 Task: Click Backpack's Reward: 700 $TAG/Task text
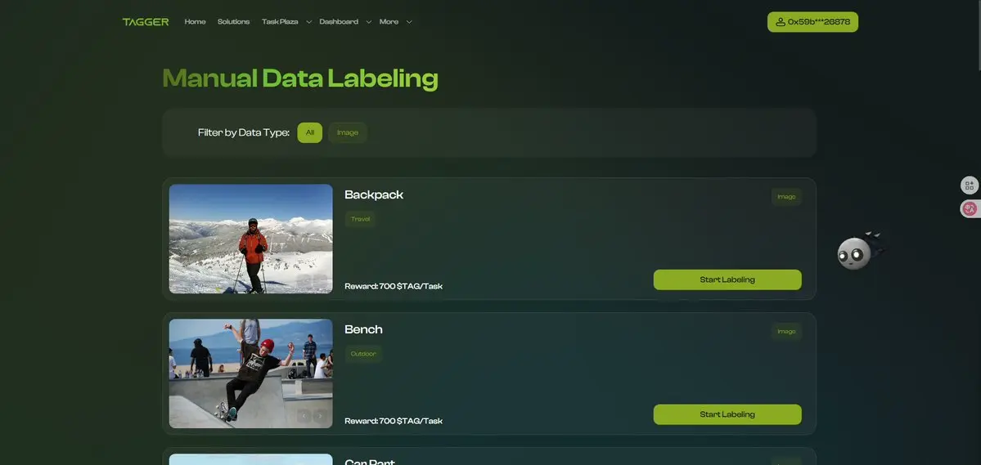pyautogui.click(x=394, y=286)
